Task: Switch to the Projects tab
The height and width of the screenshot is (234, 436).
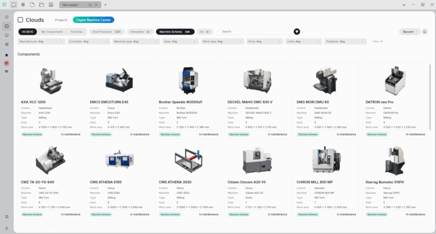Action: click(61, 20)
